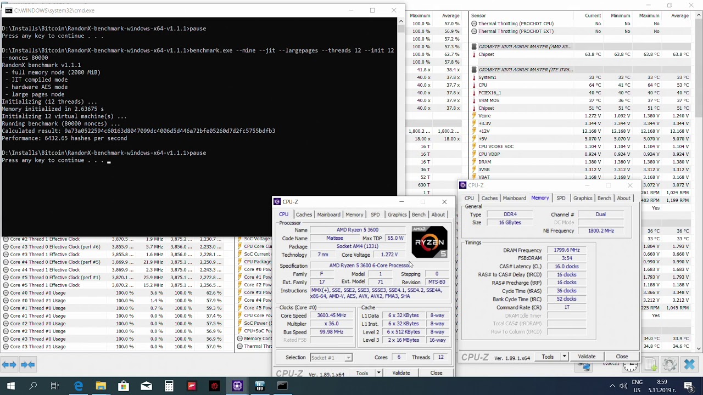703x395 pixels.
Task: Open HWiNFO sensor settings gear icon
Action: pyautogui.click(x=669, y=364)
